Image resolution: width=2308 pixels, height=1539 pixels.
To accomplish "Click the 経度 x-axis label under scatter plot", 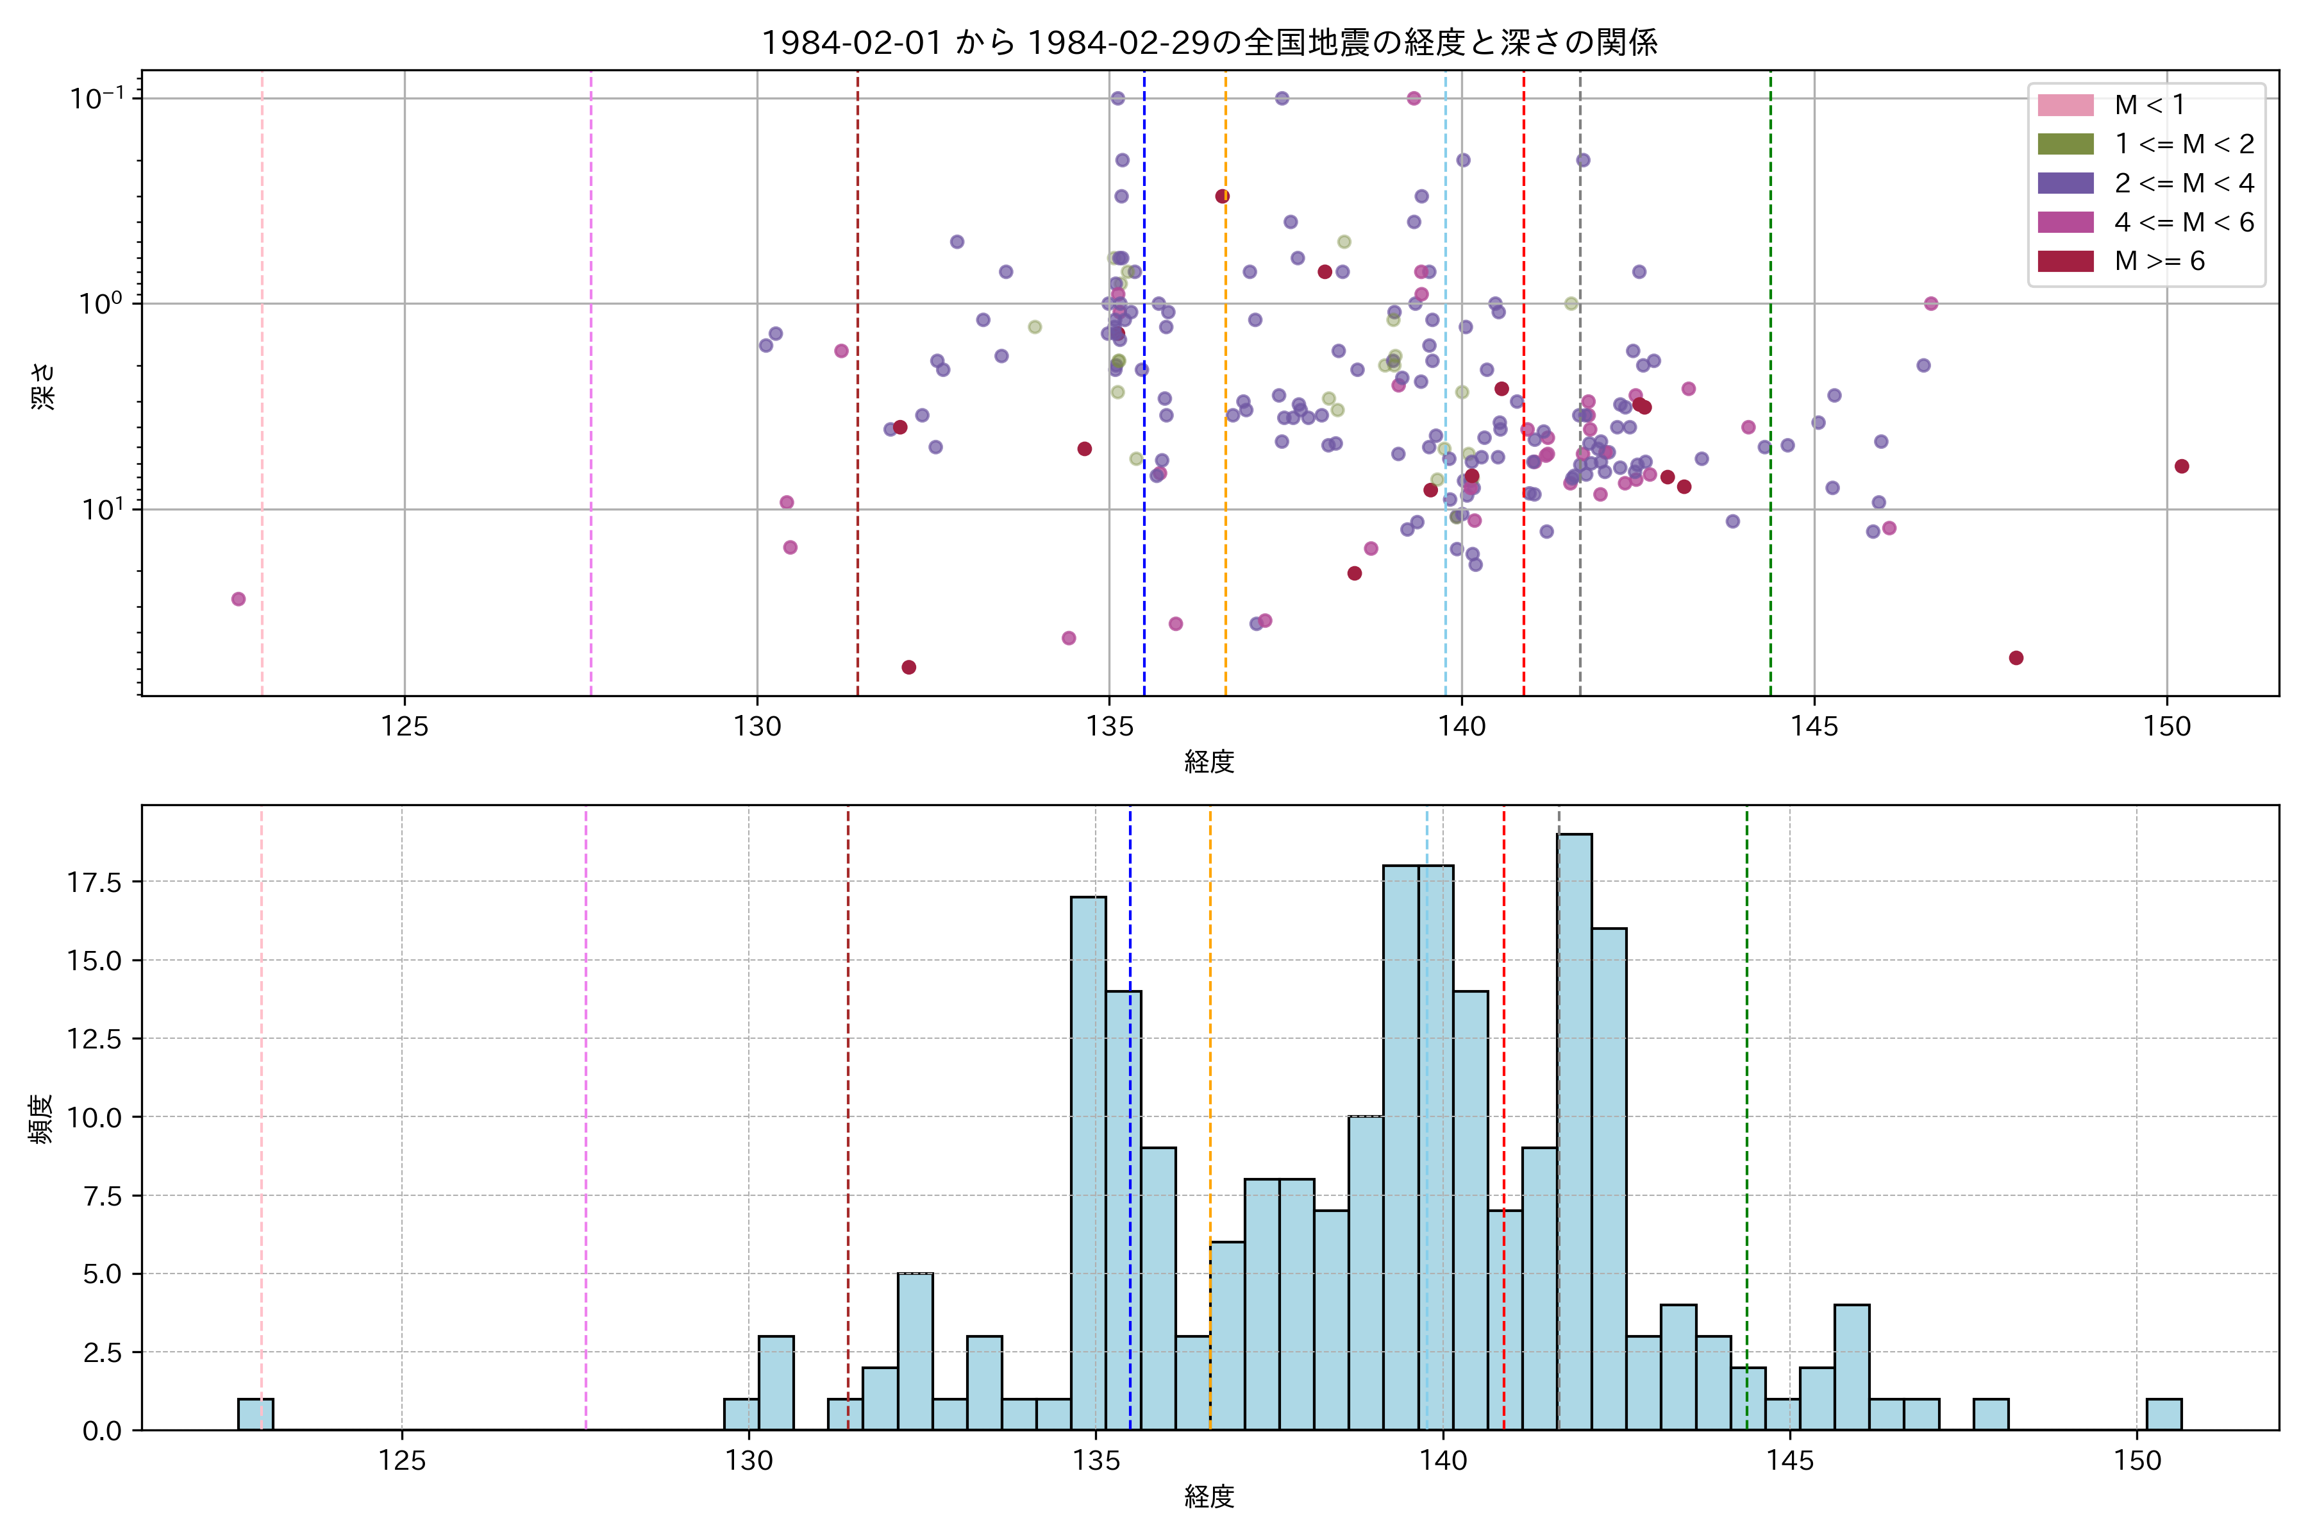I will 1209,762.
